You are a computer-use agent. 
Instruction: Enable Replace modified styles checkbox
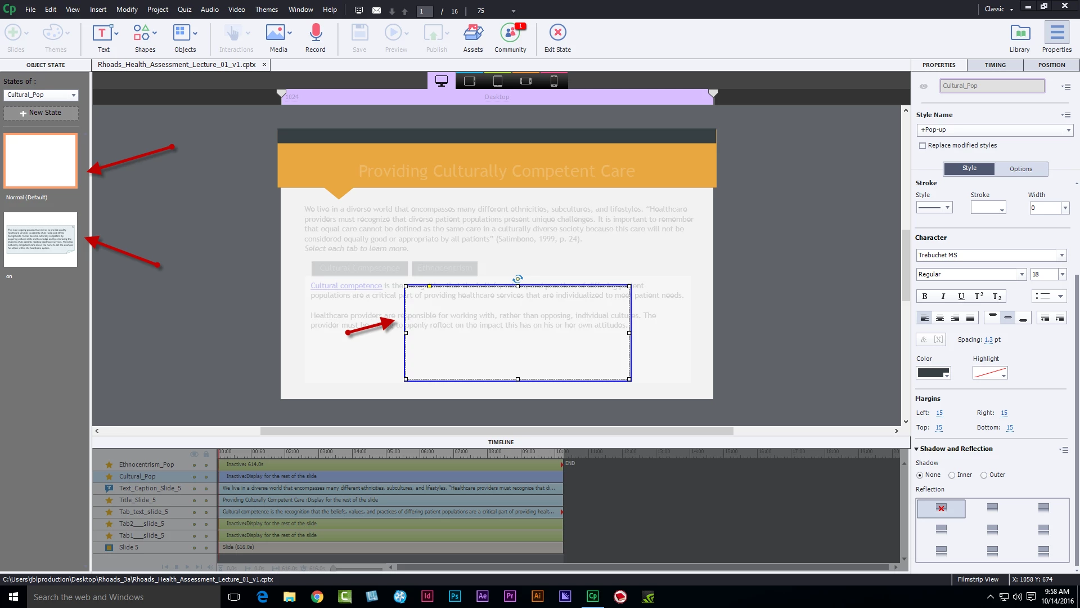[x=922, y=146]
